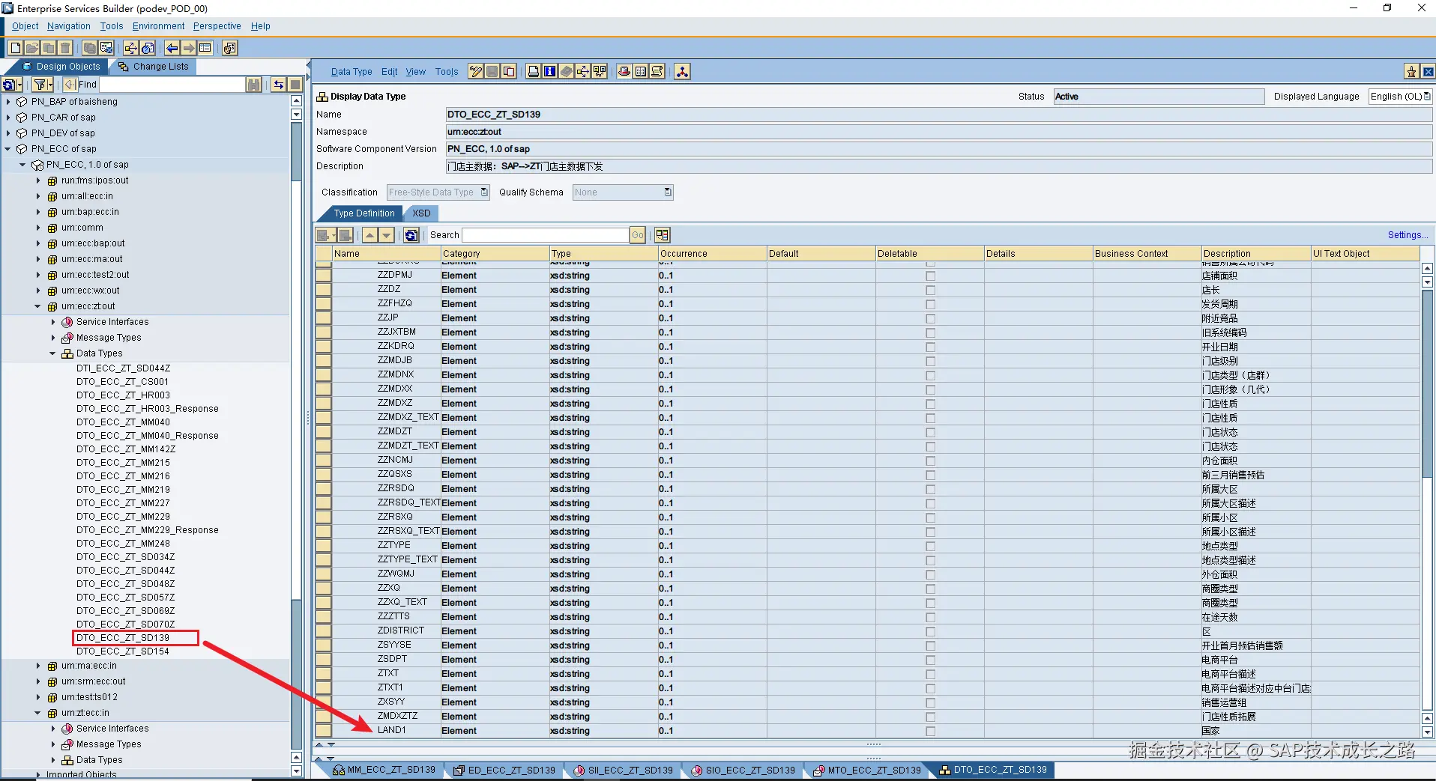Tick the Deletable checkbox for ZZKDRQ
Viewport: 1436px width, 781px height.
point(930,347)
